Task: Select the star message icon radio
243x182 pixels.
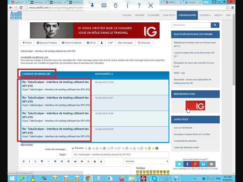Action: pyautogui.click(x=93, y=148)
